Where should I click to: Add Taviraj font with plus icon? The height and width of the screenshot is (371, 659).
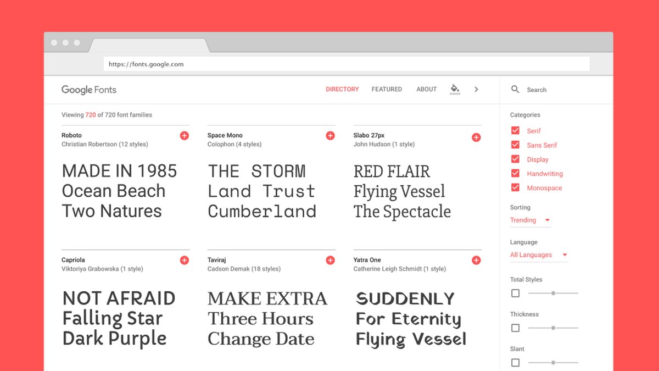pyautogui.click(x=330, y=261)
